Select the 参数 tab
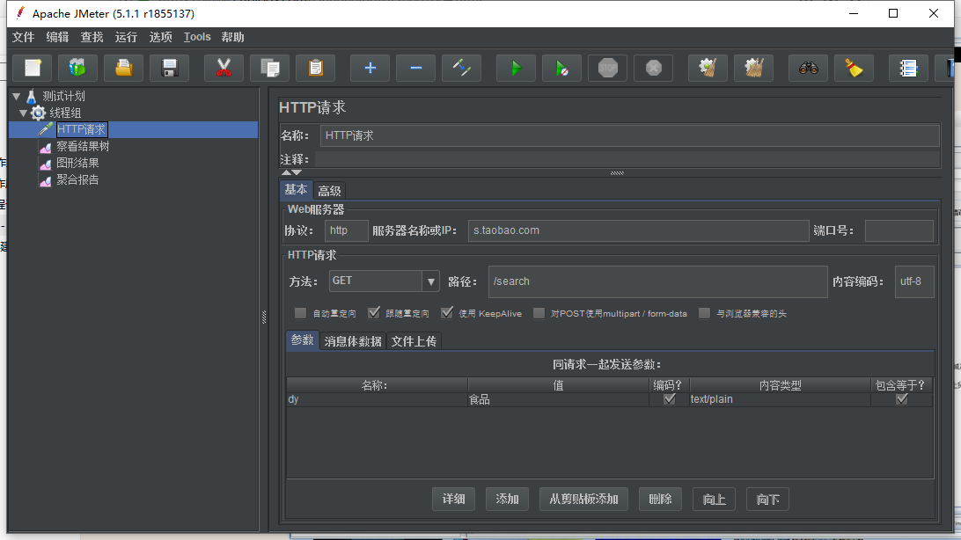 click(x=302, y=340)
